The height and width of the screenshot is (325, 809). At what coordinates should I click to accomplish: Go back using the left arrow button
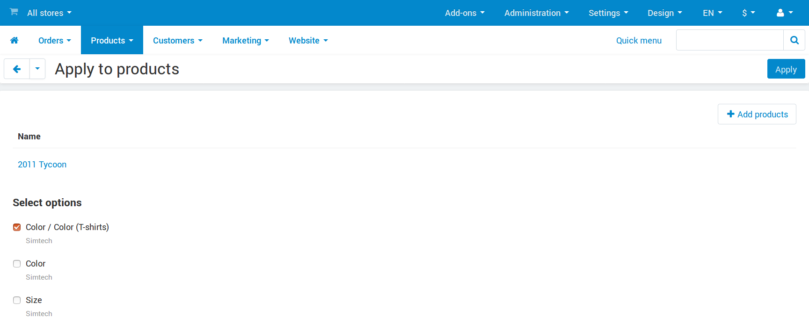(17, 69)
